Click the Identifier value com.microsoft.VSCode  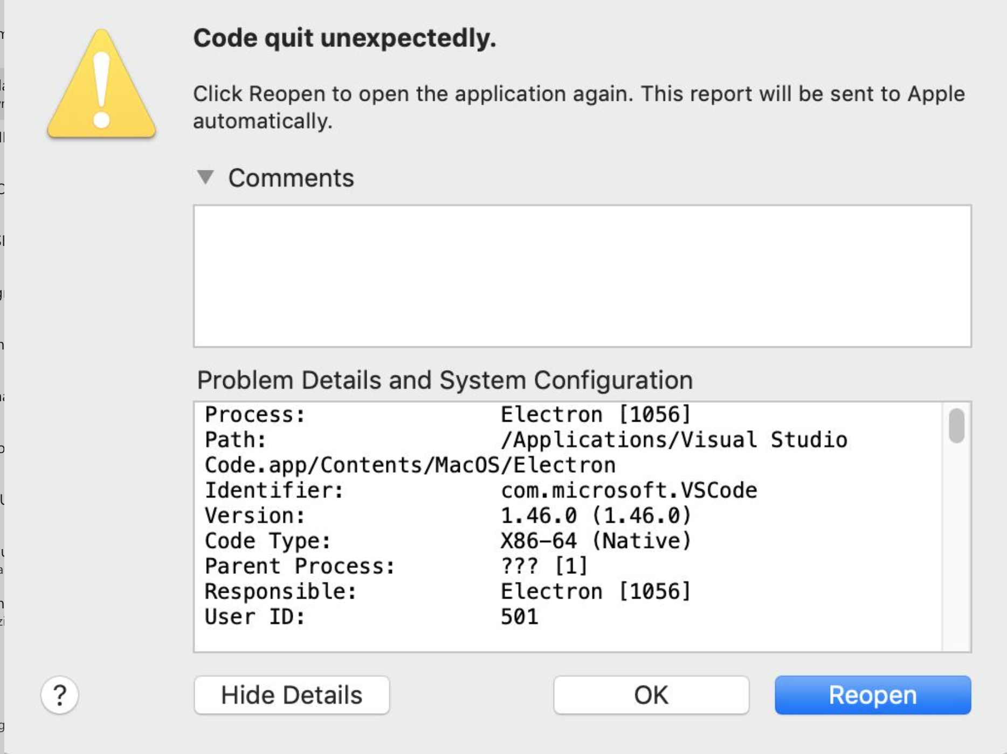click(628, 490)
